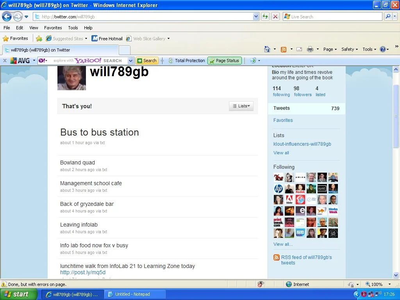400x300 pixels.
Task: Click the Home icon in command bar
Action: click(267, 49)
